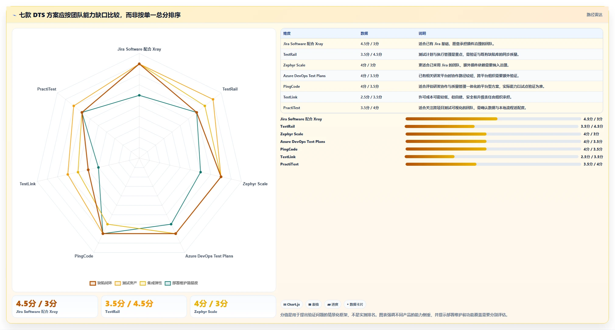
Task: Toggle the 集成弹性 legend series
Action: coord(151,283)
